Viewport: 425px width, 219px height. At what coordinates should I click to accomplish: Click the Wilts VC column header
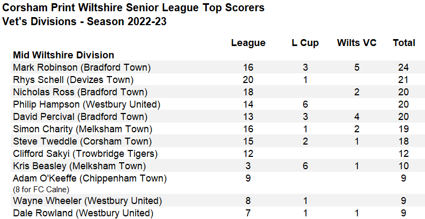357,43
